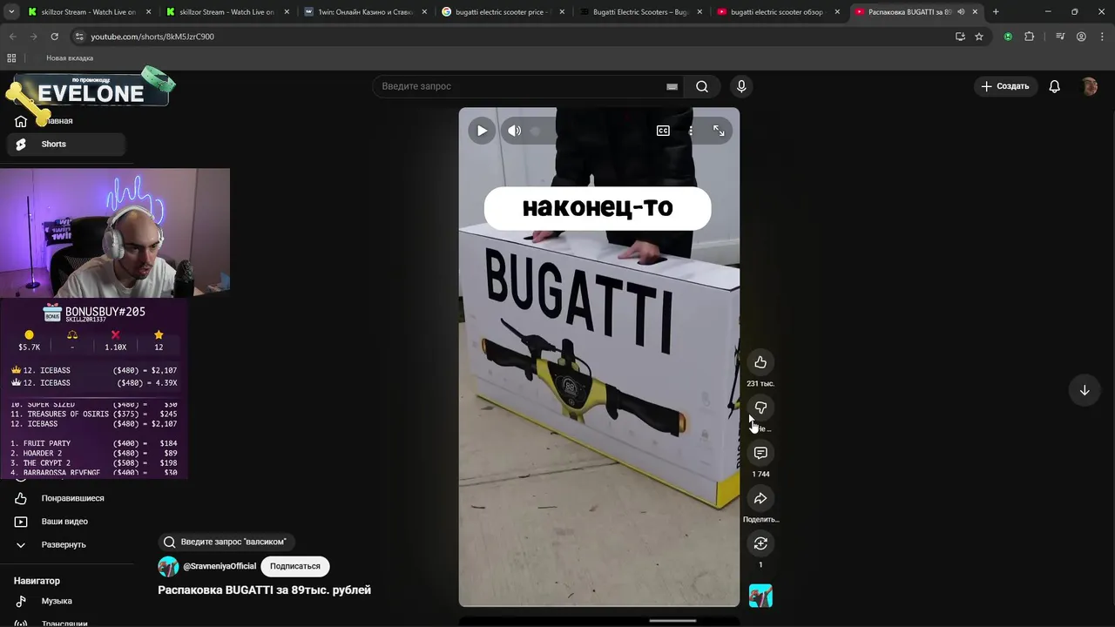
Task: Open the Новая вкладка bookmark
Action: pyautogui.click(x=70, y=58)
